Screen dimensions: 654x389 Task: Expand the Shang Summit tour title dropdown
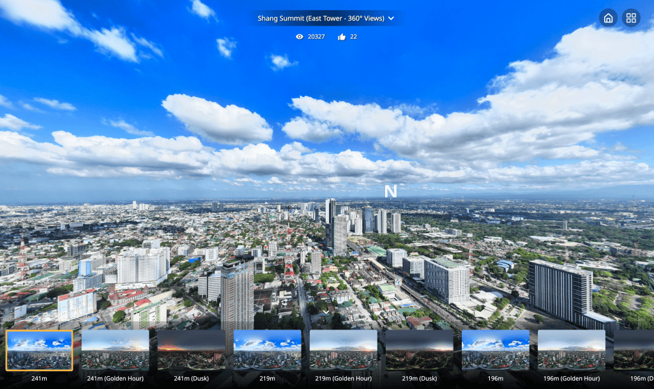pos(321,19)
